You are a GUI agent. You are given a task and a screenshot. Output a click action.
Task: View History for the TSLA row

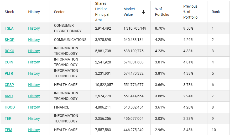click(34, 28)
